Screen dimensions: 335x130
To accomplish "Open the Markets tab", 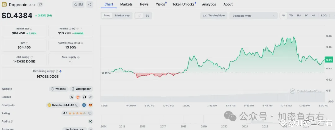I will pyautogui.click(x=126, y=4).
